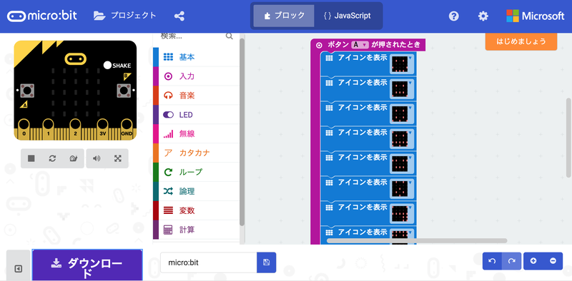The width and height of the screenshot is (572, 281).
Task: Redo the last action
Action: tap(511, 261)
